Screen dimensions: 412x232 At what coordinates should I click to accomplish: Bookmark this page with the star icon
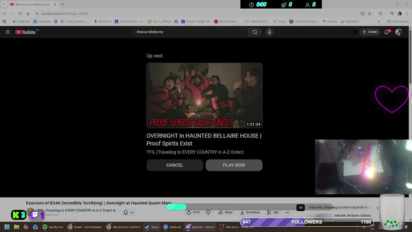(x=370, y=14)
